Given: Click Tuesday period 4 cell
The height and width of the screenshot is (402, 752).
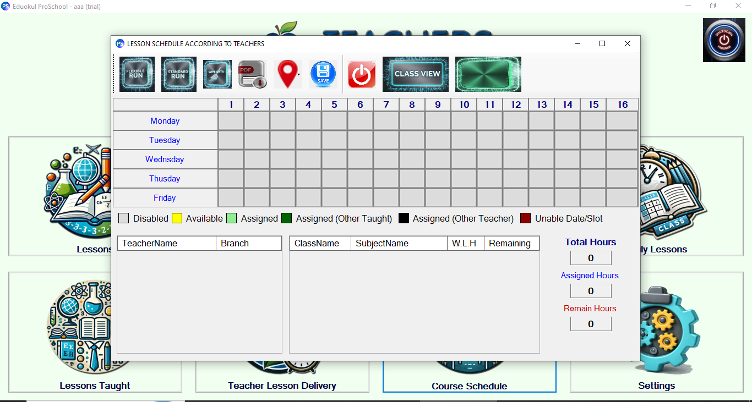Looking at the screenshot, I should tap(308, 140).
